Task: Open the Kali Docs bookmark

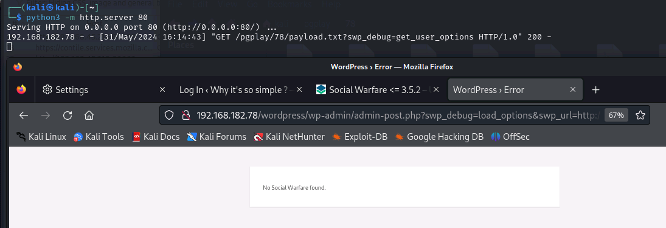Action: point(156,137)
